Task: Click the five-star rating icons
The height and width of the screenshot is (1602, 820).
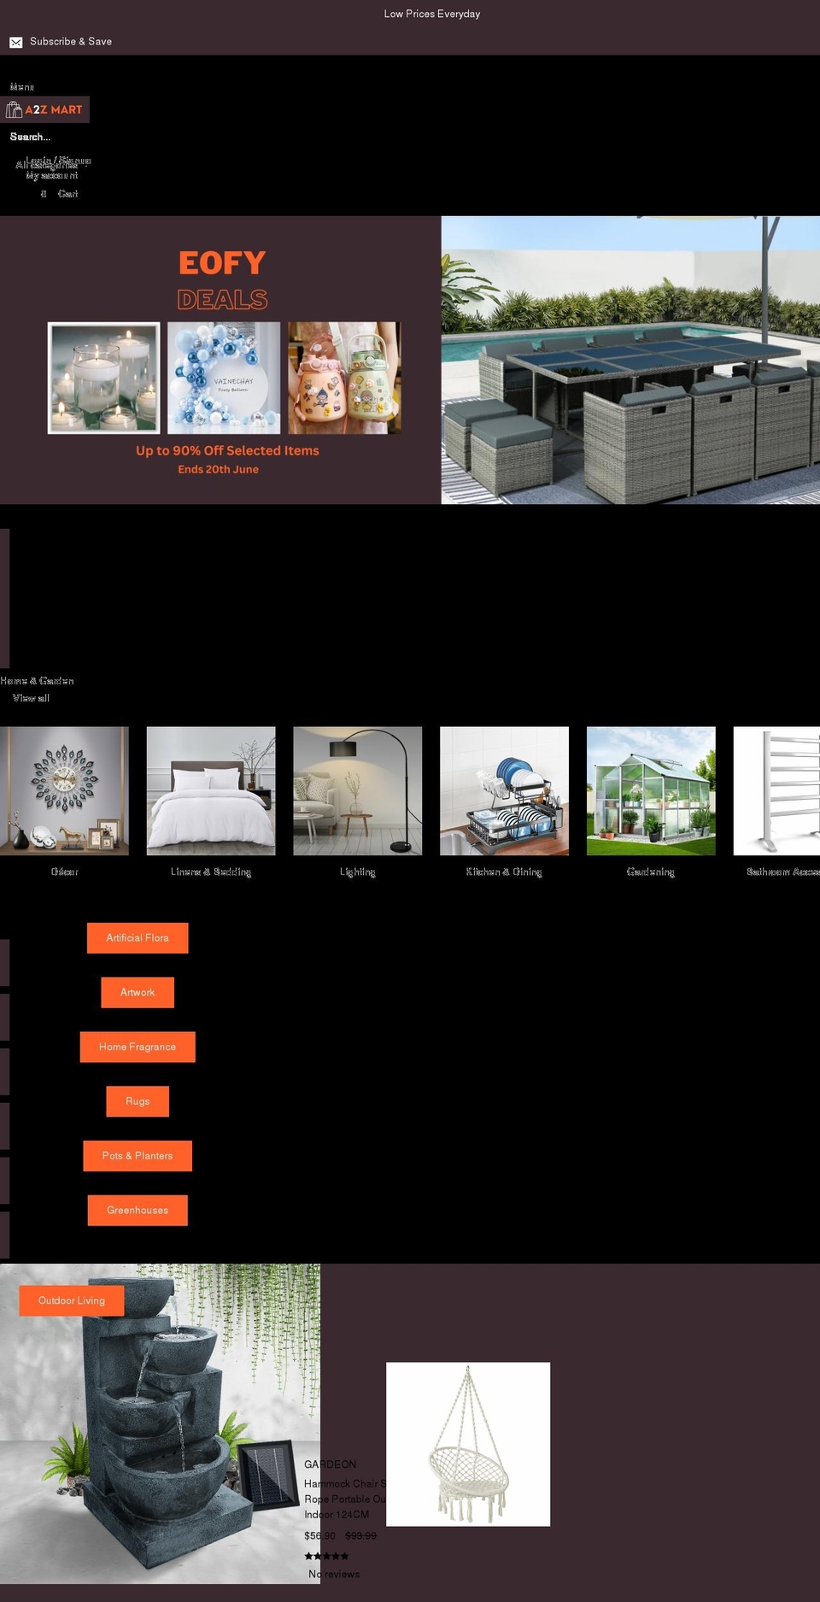Action: pyautogui.click(x=326, y=1556)
